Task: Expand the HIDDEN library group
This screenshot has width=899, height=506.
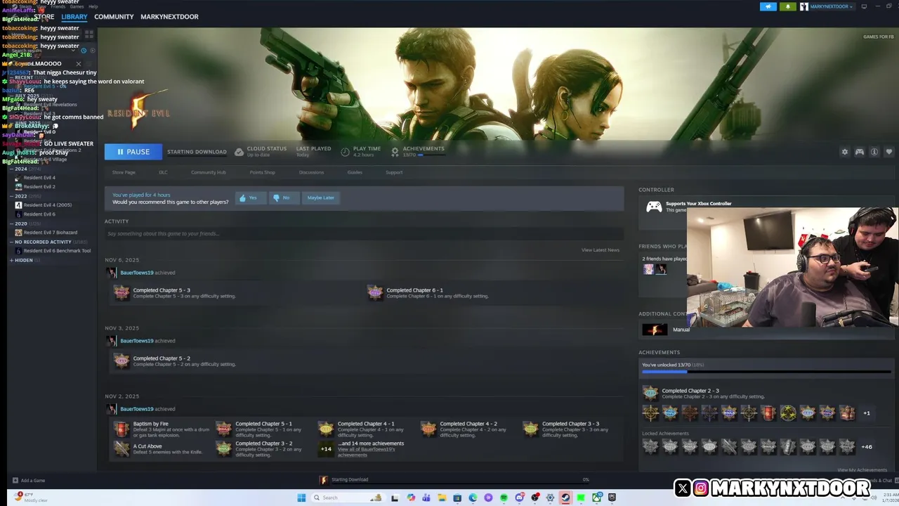Action: click(x=12, y=260)
